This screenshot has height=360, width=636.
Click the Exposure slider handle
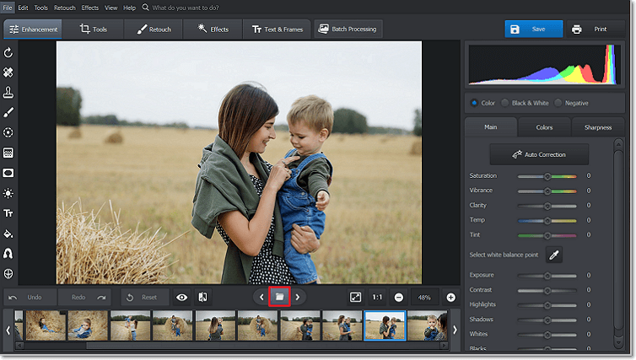[547, 276]
